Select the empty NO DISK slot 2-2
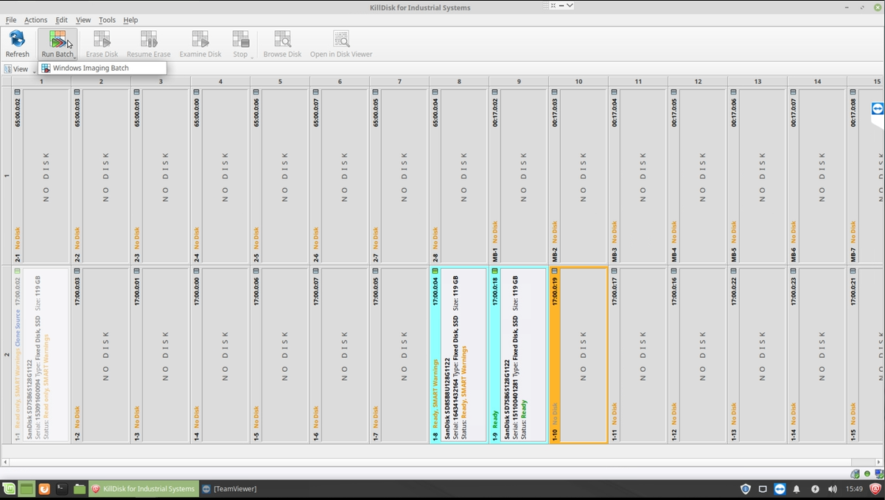This screenshot has height=500, width=885. click(x=101, y=176)
